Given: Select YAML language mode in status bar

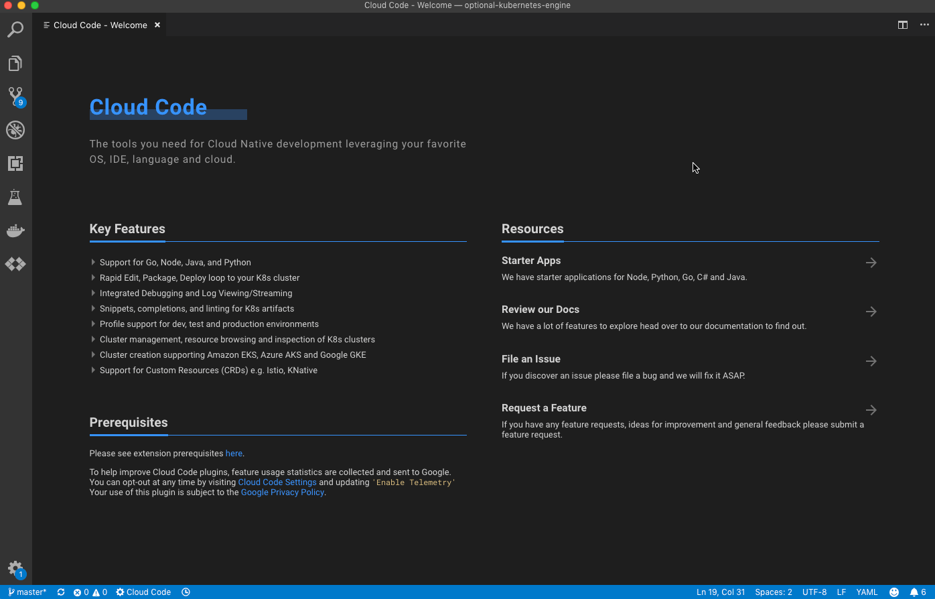Looking at the screenshot, I should click(867, 592).
